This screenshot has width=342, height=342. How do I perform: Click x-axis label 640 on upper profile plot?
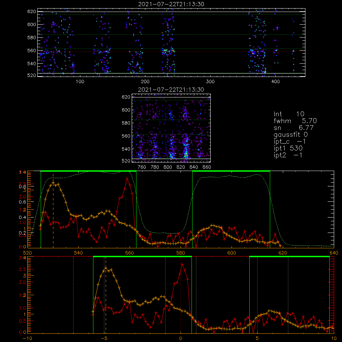click(334, 253)
